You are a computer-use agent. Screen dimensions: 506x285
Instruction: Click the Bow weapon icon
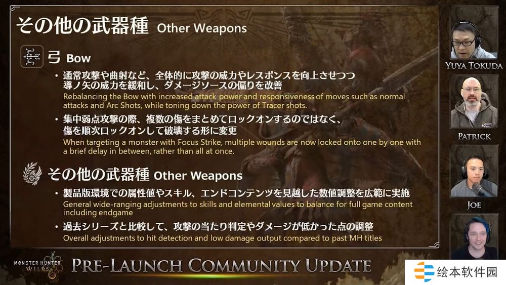[32, 57]
